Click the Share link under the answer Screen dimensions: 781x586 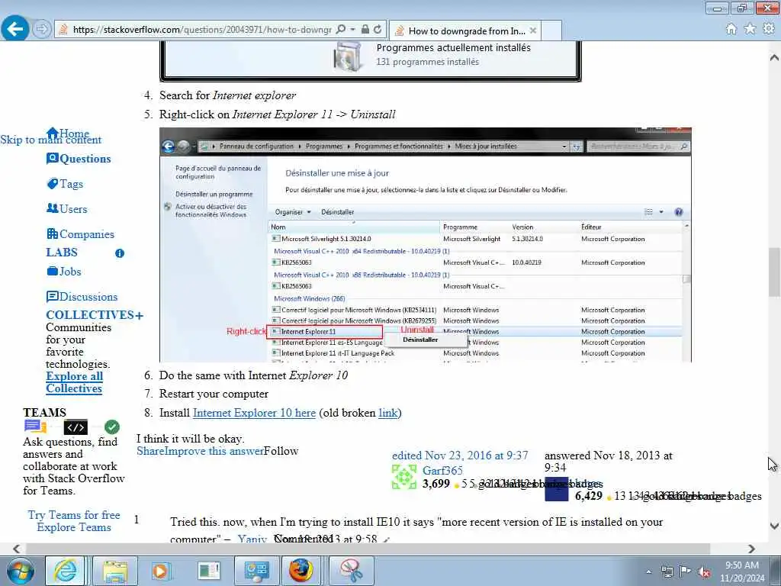pyautogui.click(x=150, y=451)
